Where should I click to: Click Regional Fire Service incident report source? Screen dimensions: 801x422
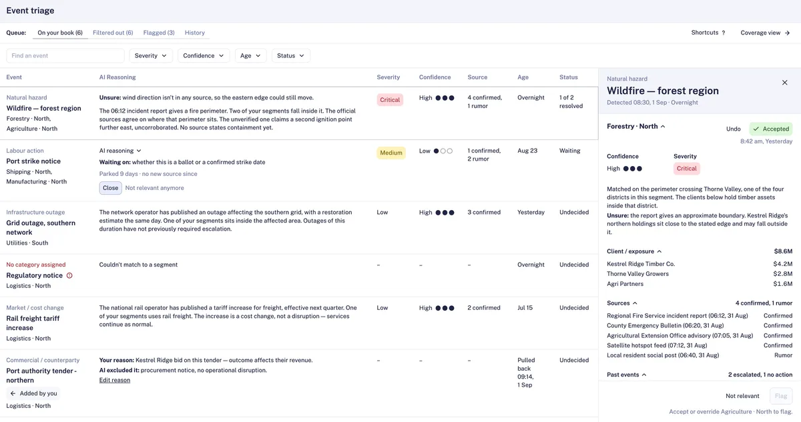point(700,316)
